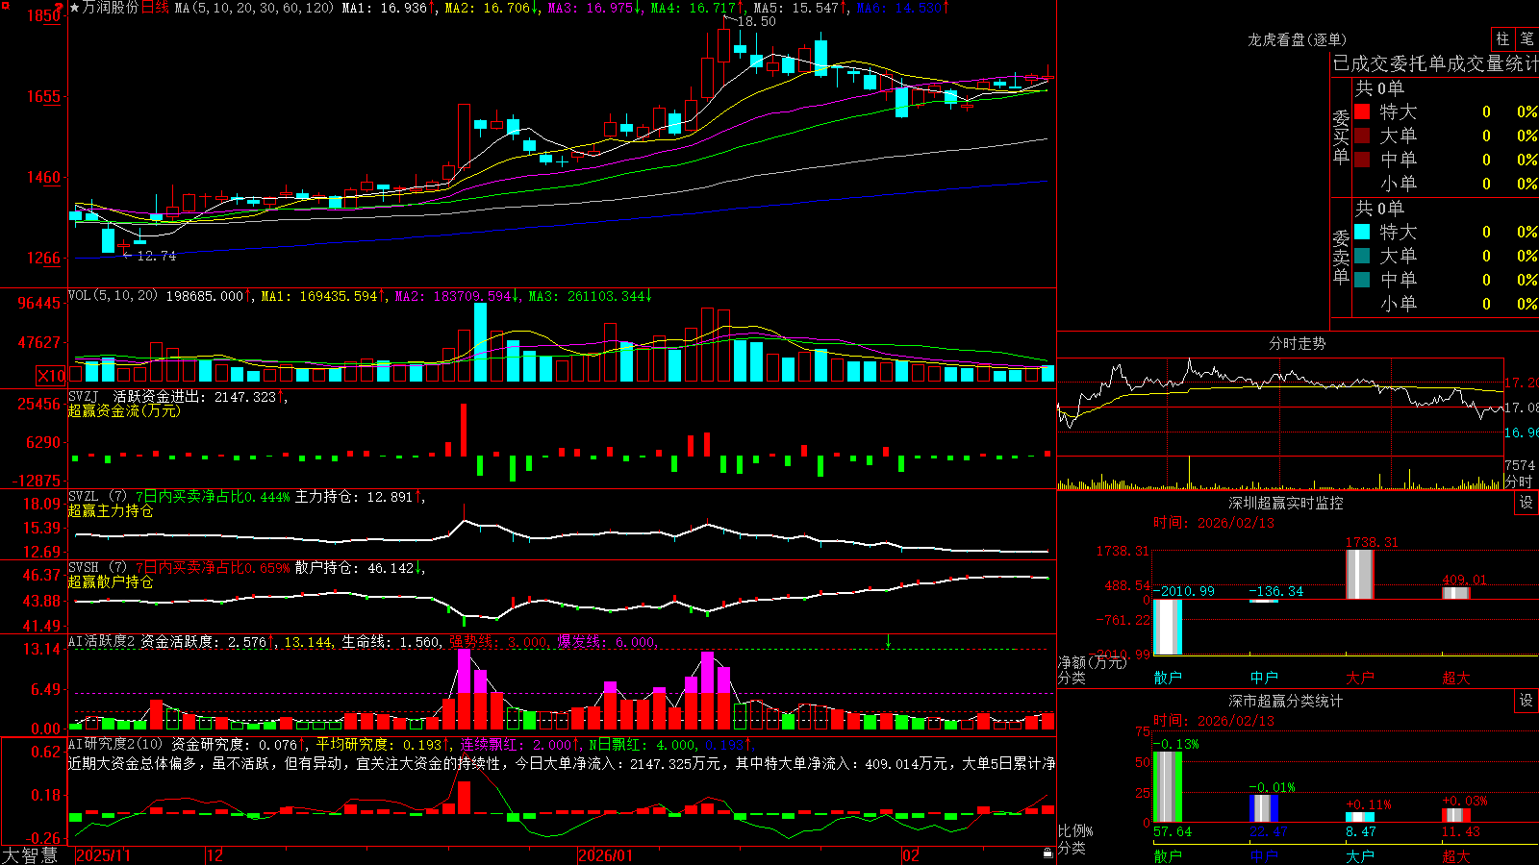
Task: Click the lock icon on the date axis
Action: click(x=1047, y=853)
